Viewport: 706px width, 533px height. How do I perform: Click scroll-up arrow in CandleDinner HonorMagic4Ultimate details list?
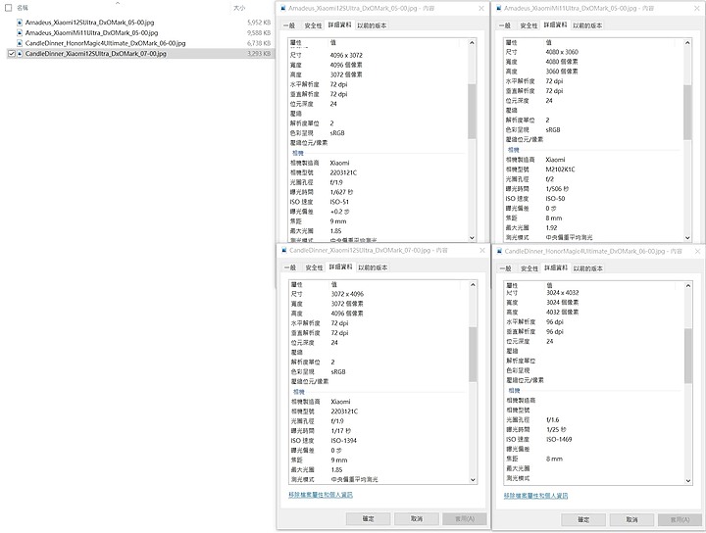pyautogui.click(x=688, y=286)
